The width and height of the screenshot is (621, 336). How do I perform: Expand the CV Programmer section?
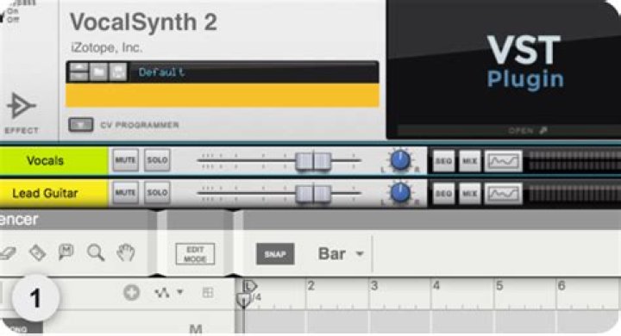tap(81, 125)
